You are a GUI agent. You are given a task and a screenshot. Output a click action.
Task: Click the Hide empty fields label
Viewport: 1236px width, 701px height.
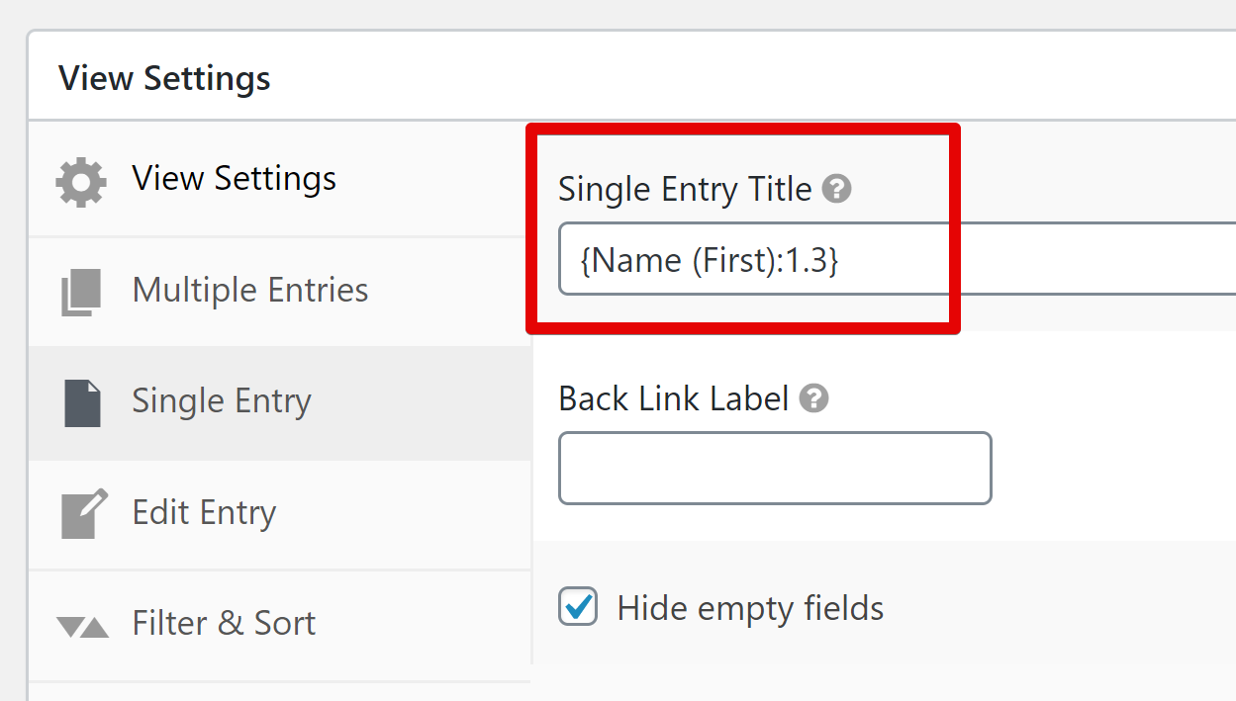(x=751, y=608)
